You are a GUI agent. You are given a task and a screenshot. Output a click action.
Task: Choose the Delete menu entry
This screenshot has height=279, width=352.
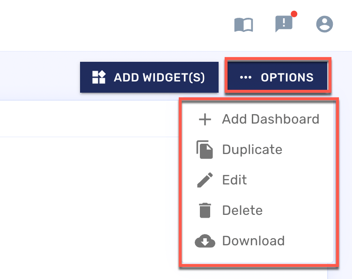242,211
